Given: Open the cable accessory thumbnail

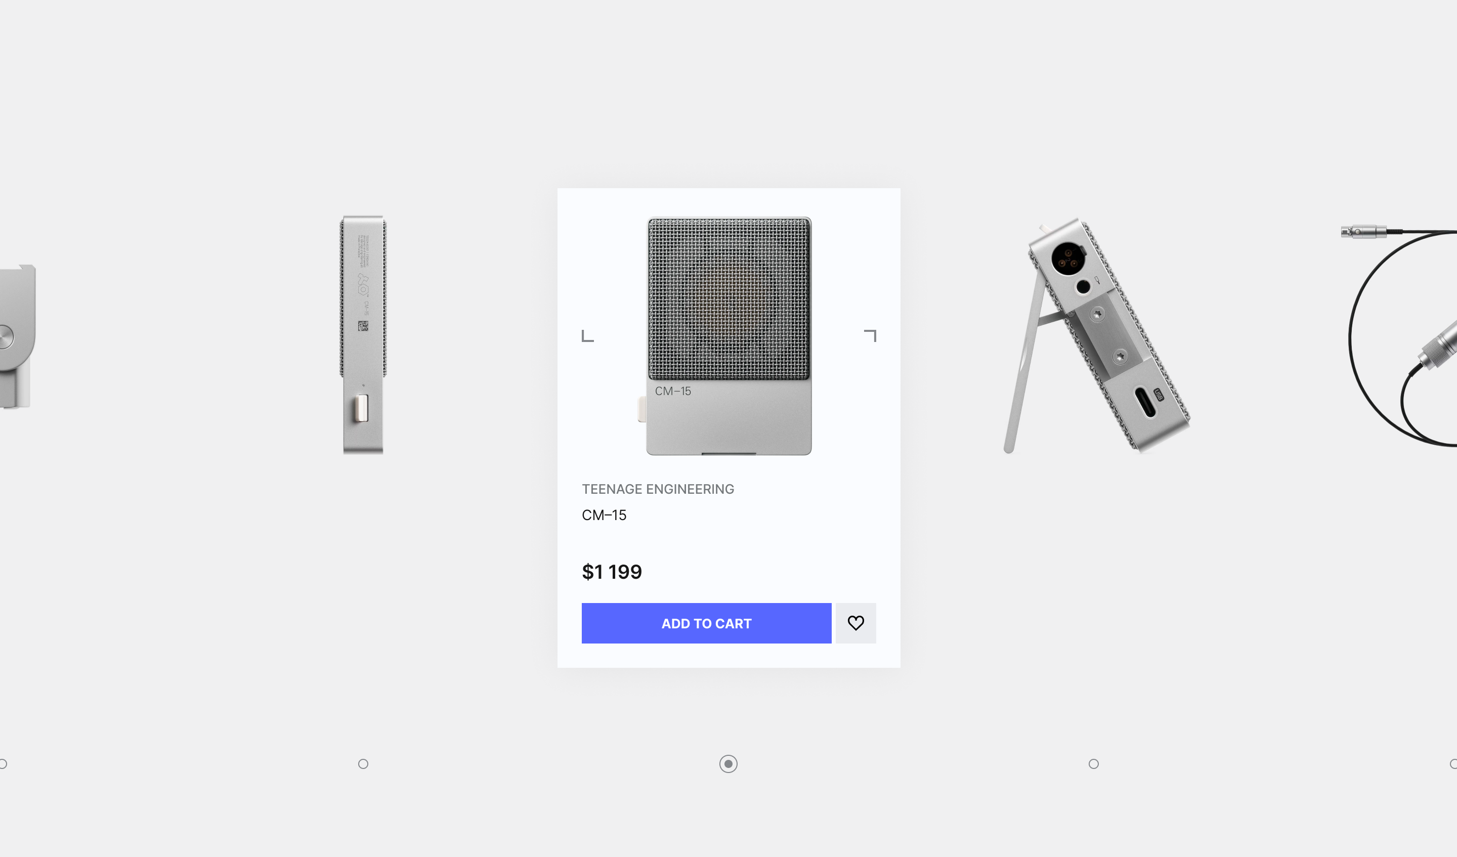Looking at the screenshot, I should (1399, 335).
